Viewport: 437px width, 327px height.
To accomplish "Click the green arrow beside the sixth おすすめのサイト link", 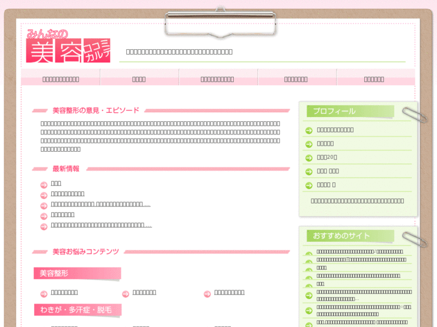I will pyautogui.click(x=309, y=295).
